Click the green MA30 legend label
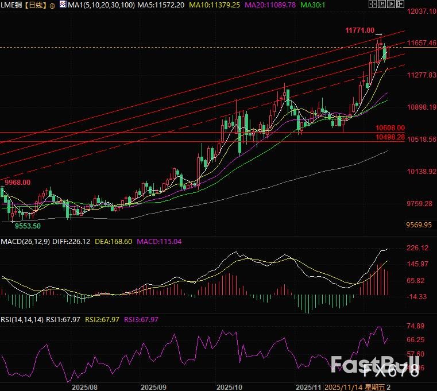 [314, 5]
